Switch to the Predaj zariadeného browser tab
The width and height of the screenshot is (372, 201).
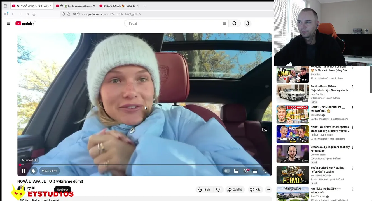pyautogui.click(x=75, y=6)
